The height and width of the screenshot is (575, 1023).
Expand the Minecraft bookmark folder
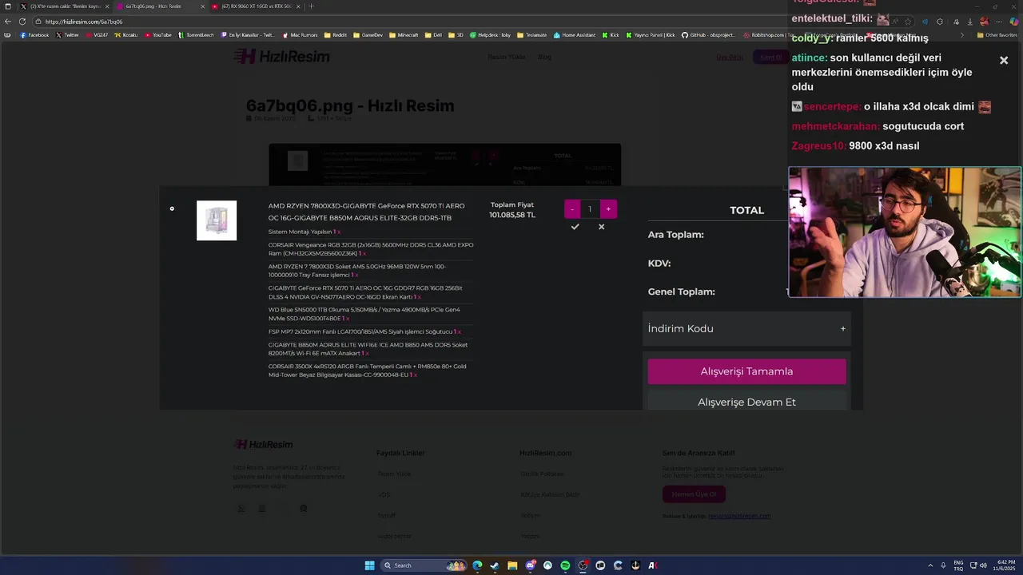coord(404,35)
